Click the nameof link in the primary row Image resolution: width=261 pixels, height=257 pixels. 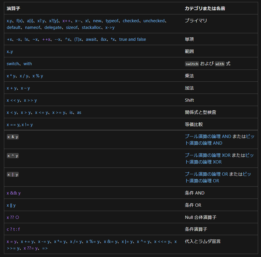(33, 28)
